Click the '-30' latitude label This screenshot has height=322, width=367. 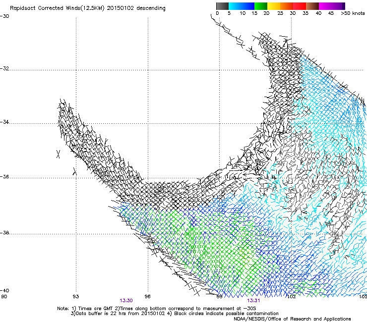[4, 16]
